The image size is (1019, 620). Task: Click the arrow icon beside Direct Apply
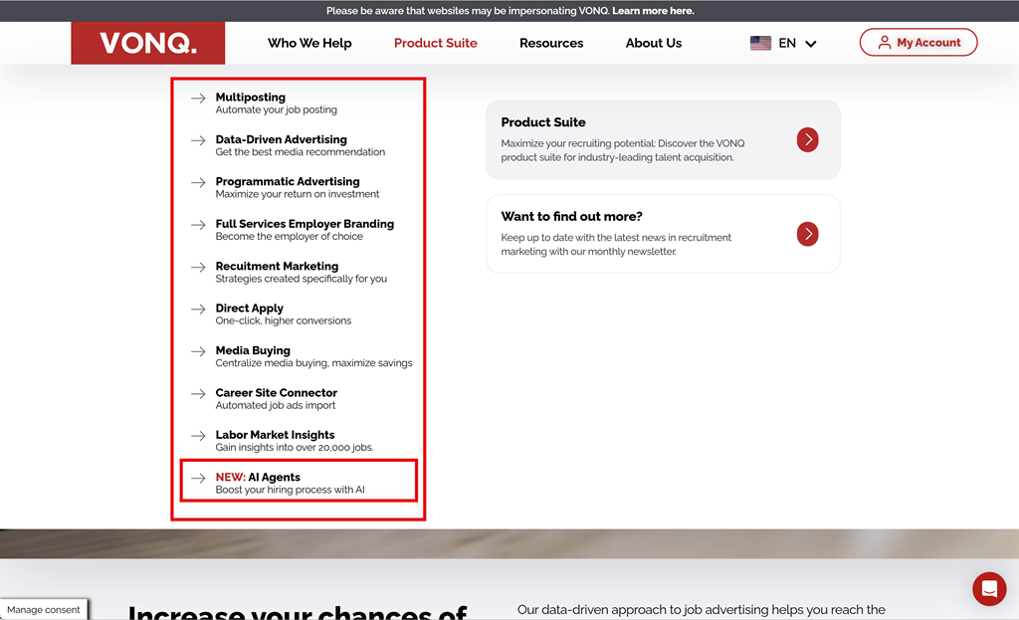198,310
